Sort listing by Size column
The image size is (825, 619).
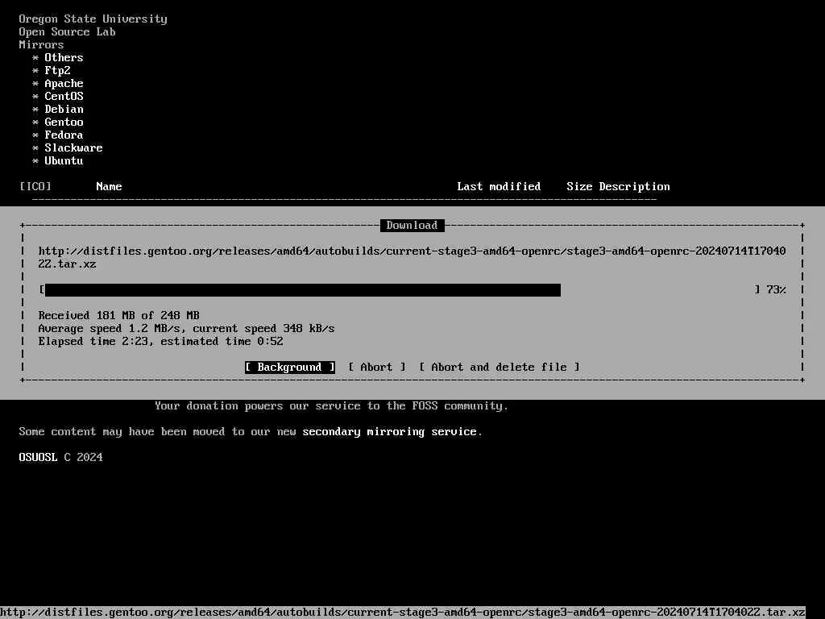579,186
